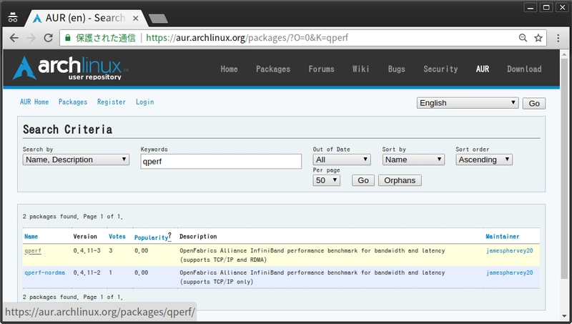The height and width of the screenshot is (324, 572).
Task: Open jamespharvey20 maintainer link in qperf-nordma row
Action: (x=510, y=273)
